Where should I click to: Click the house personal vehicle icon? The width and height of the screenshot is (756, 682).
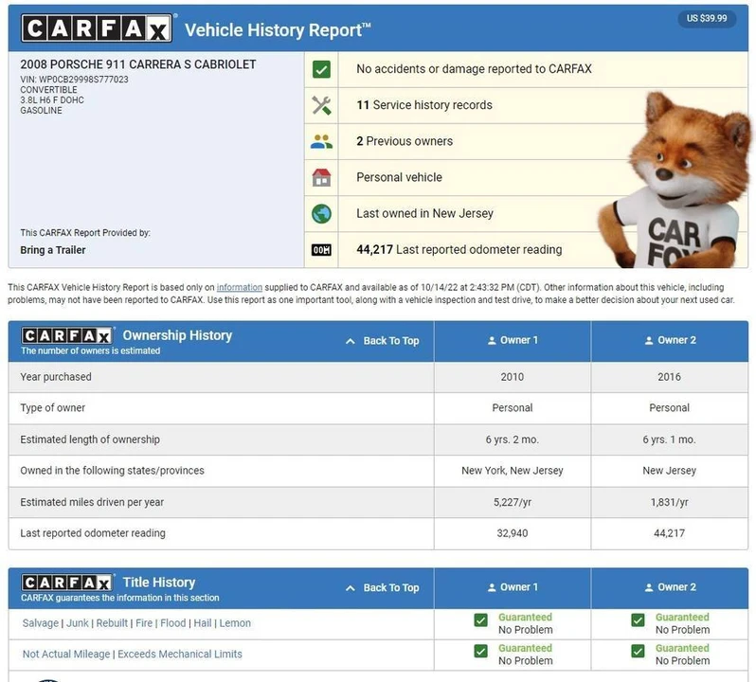[321, 177]
